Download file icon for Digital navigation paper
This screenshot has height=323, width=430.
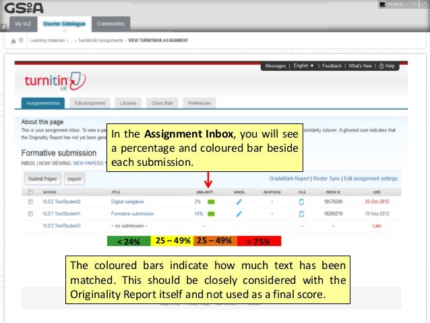click(301, 202)
